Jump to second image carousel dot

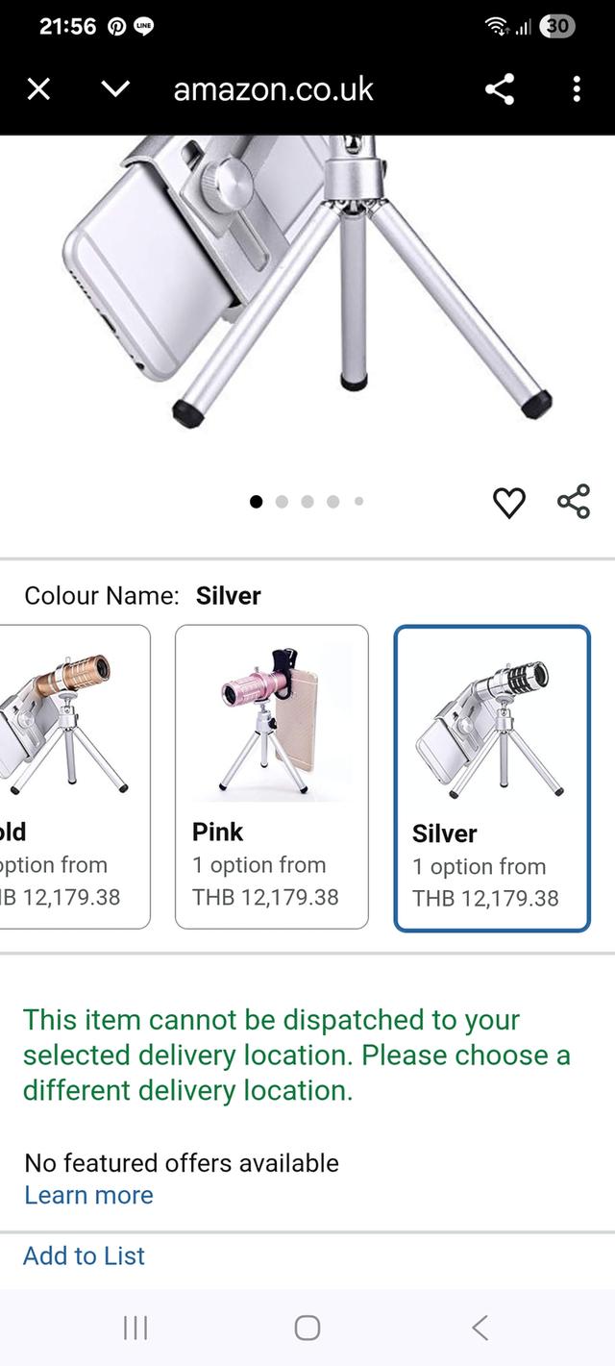[282, 501]
